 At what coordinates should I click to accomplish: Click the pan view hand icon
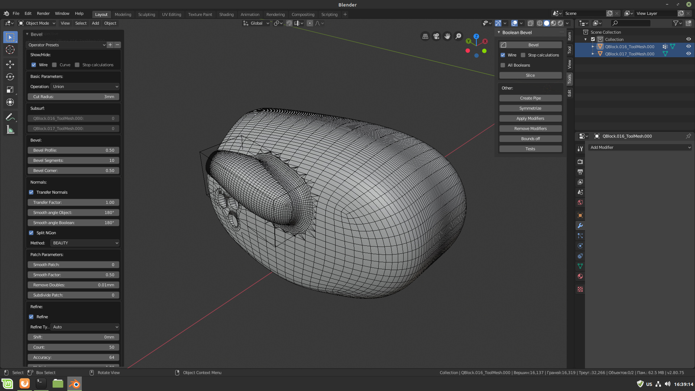pyautogui.click(x=447, y=36)
